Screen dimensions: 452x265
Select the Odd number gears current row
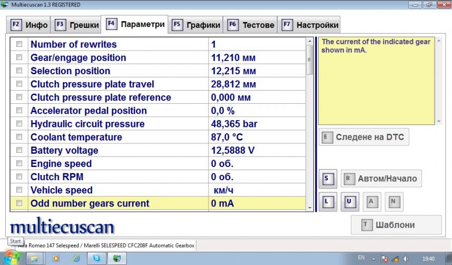coord(119,203)
